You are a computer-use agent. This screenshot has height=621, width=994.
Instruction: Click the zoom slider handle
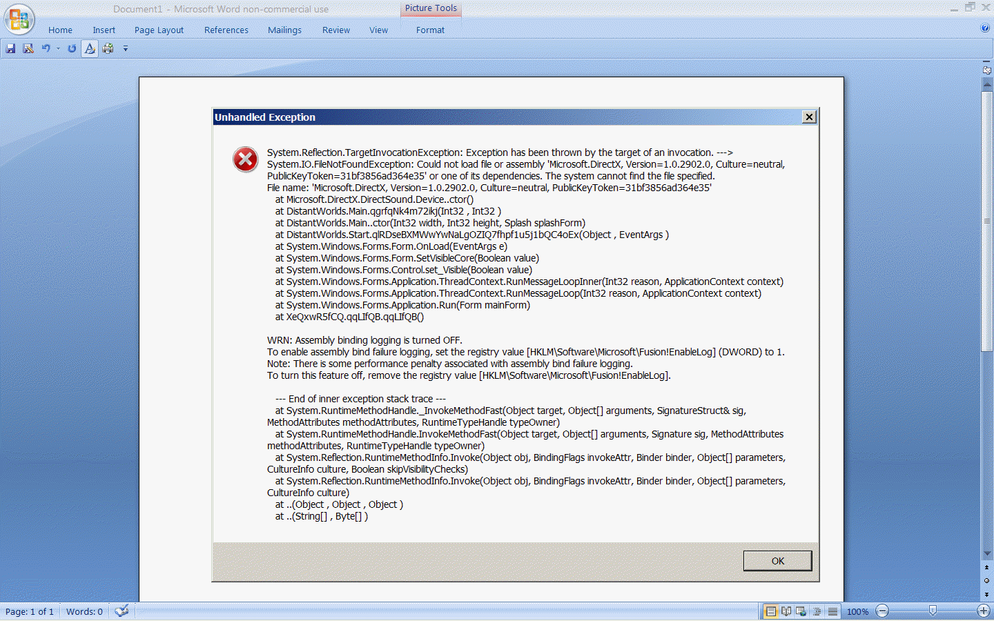(x=933, y=611)
